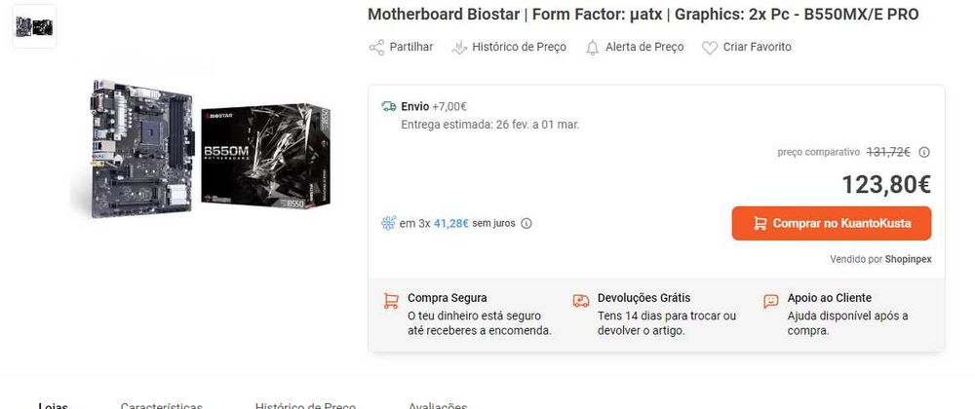975x409 pixels.
Task: Open the bottom Histórico de Preço tab
Action: (305, 405)
